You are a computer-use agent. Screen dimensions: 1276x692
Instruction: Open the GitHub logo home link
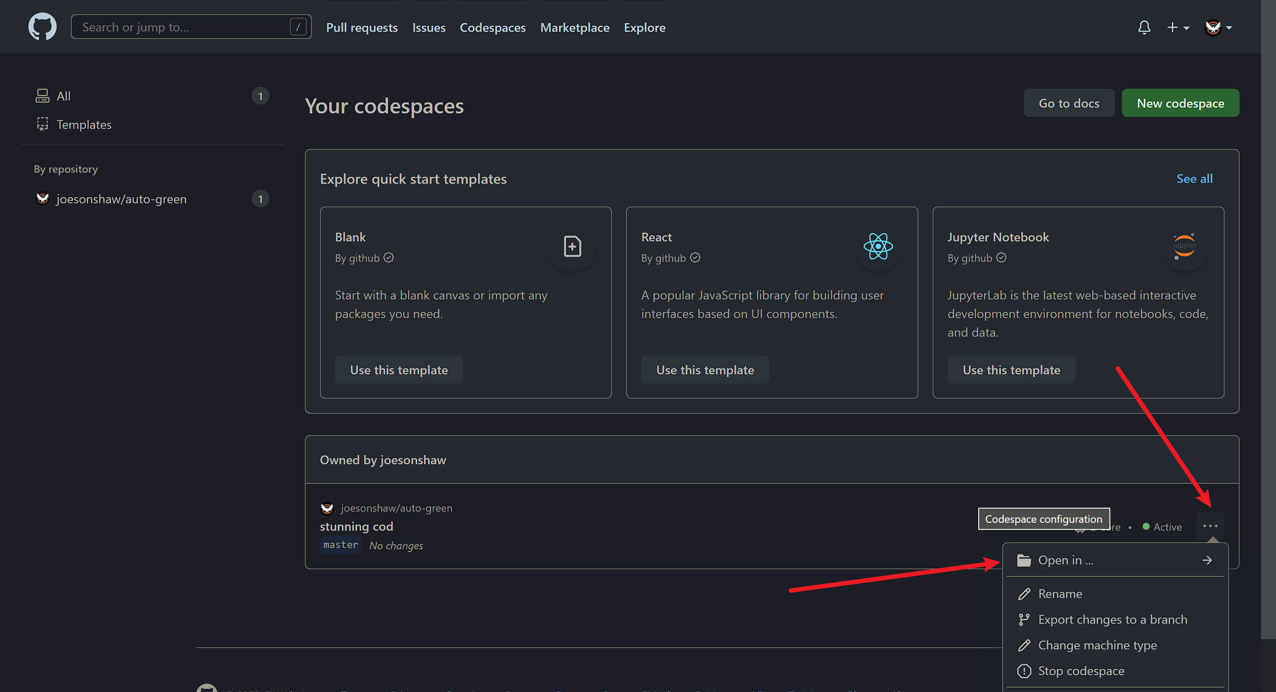(x=42, y=27)
